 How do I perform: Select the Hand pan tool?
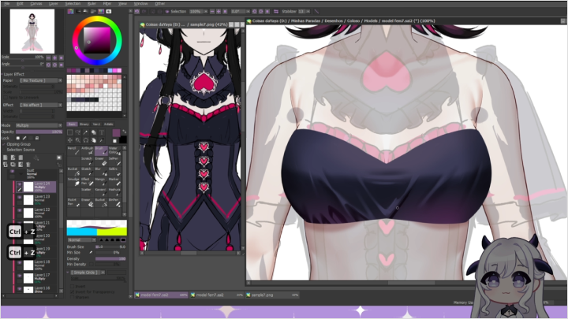93,140
